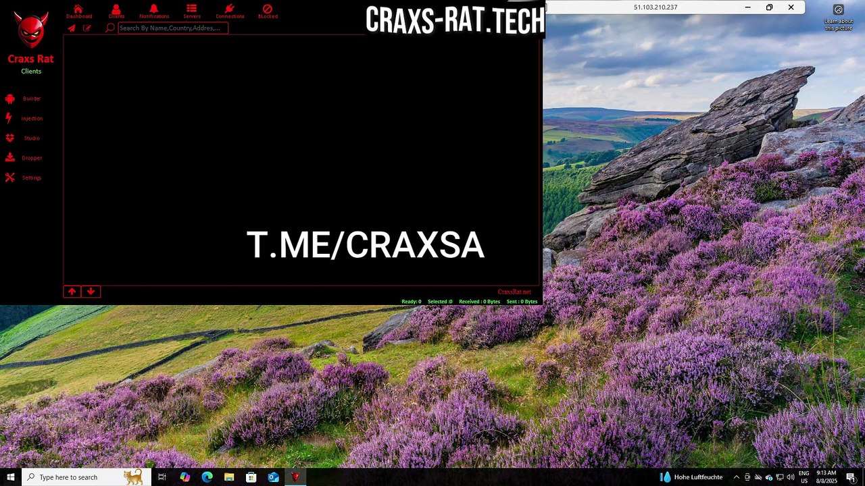Image resolution: width=865 pixels, height=486 pixels.
Task: Click the paper plane send icon
Action: point(72,28)
